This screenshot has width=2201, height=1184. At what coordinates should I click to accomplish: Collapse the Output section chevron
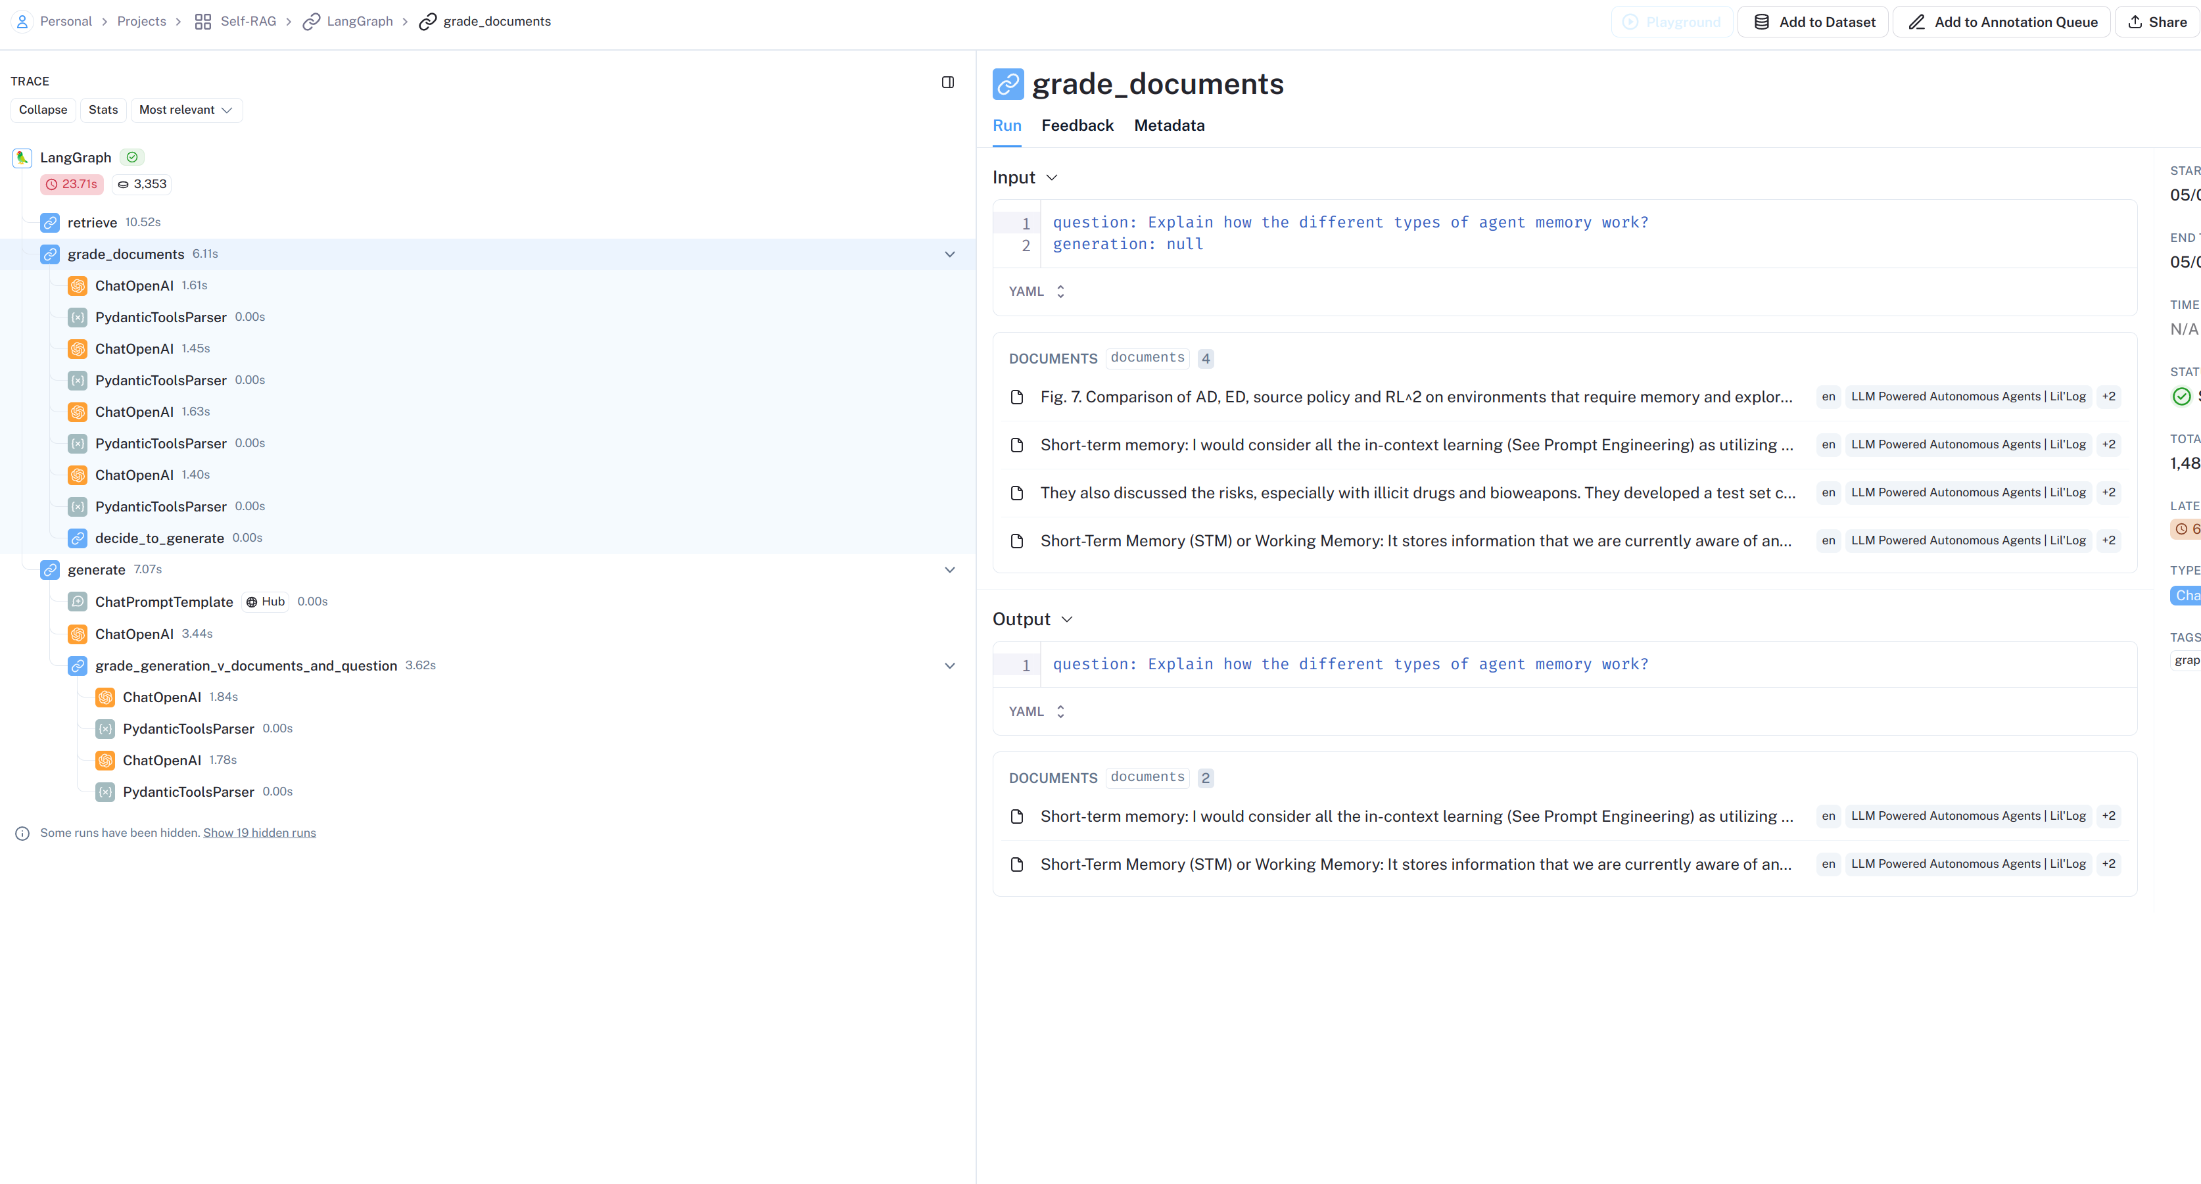(x=1066, y=619)
